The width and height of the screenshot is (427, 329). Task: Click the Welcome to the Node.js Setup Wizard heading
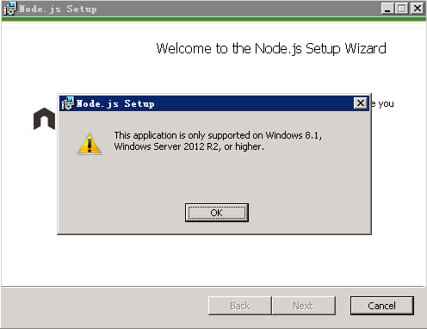[271, 48]
